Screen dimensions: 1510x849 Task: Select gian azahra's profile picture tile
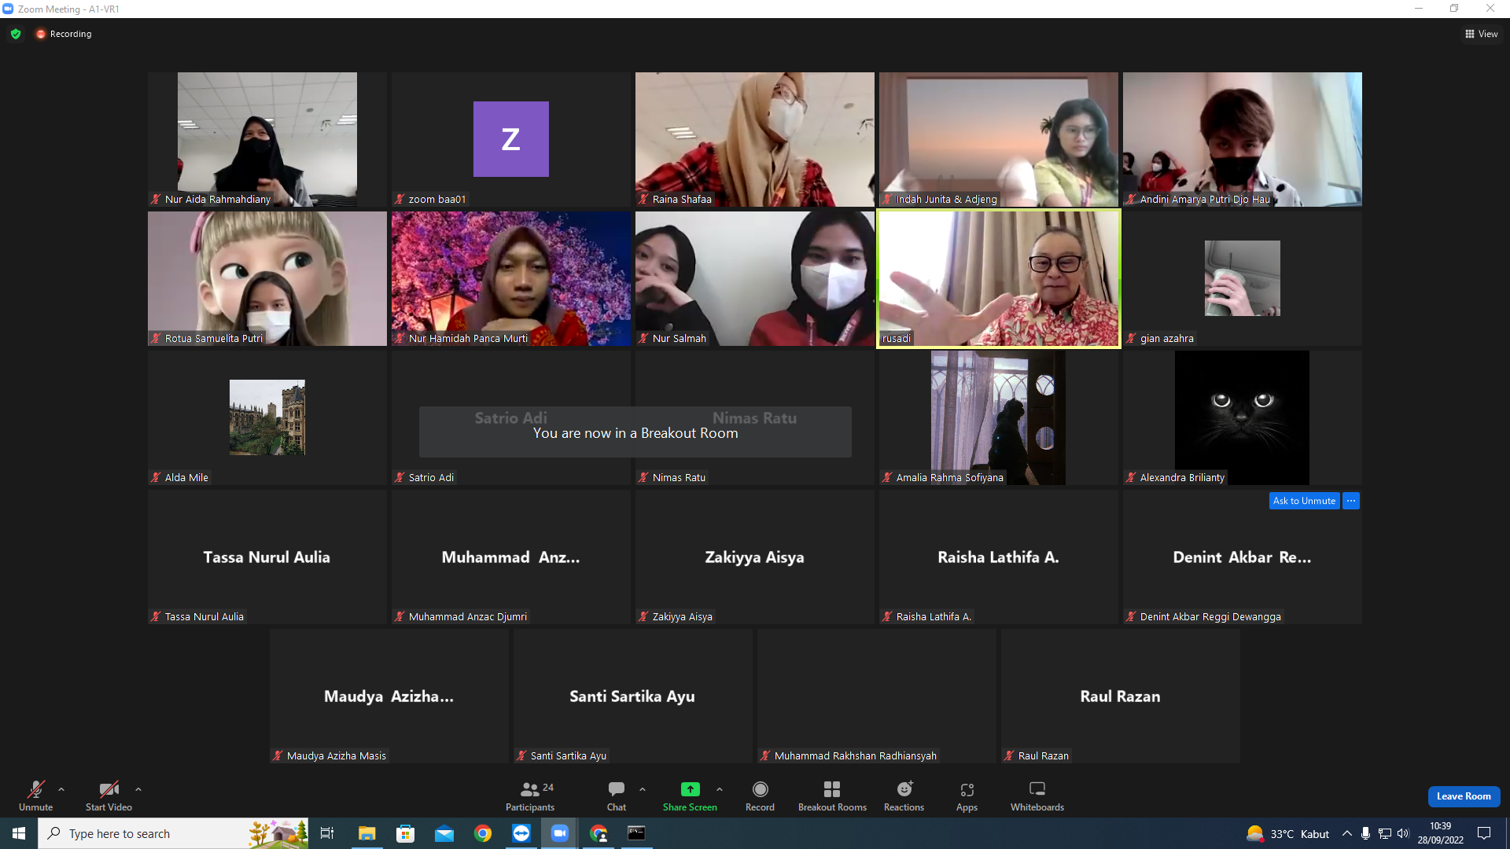pyautogui.click(x=1243, y=278)
